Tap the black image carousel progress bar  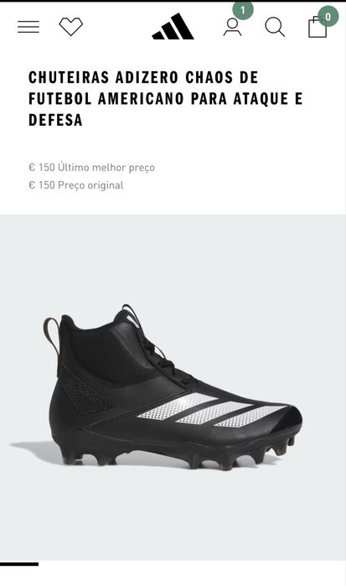[x=19, y=564]
